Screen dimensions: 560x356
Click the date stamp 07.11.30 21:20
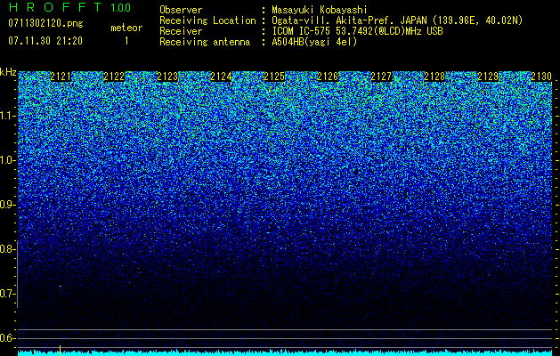pyautogui.click(x=45, y=41)
